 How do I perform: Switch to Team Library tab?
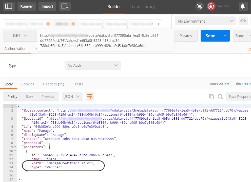142,7
